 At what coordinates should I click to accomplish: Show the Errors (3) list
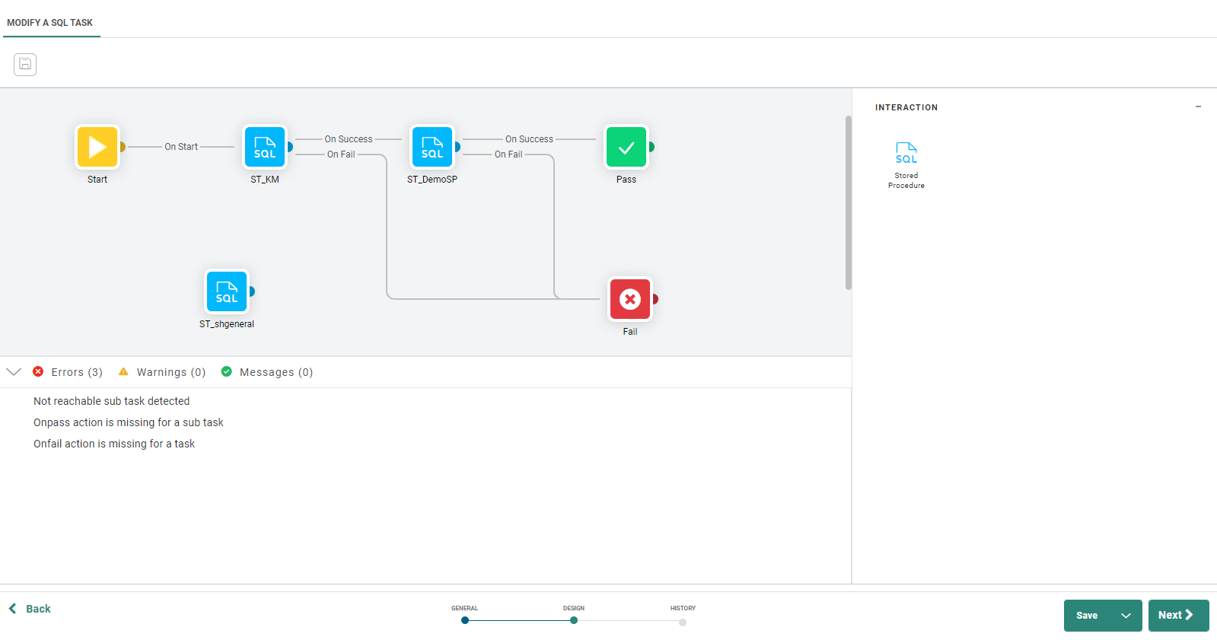pyautogui.click(x=68, y=372)
